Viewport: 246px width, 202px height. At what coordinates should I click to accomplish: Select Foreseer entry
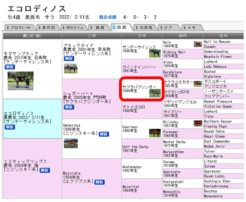pyautogui.click(x=183, y=134)
